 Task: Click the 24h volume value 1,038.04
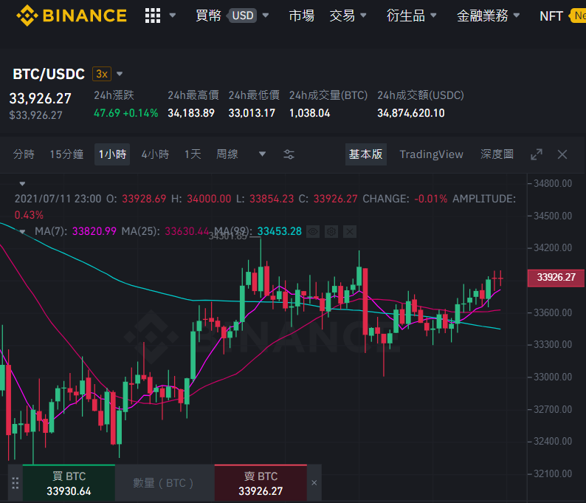tap(309, 113)
